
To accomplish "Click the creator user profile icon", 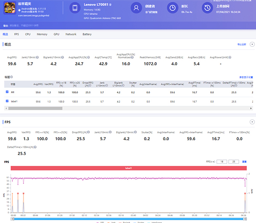I will point(135,8).
